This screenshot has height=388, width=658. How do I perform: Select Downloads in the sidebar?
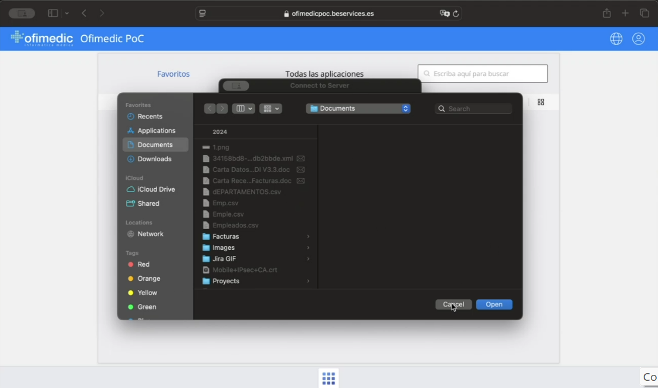point(154,159)
